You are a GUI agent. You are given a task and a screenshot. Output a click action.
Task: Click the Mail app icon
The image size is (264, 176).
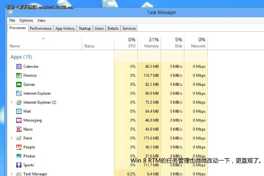click(x=19, y=111)
